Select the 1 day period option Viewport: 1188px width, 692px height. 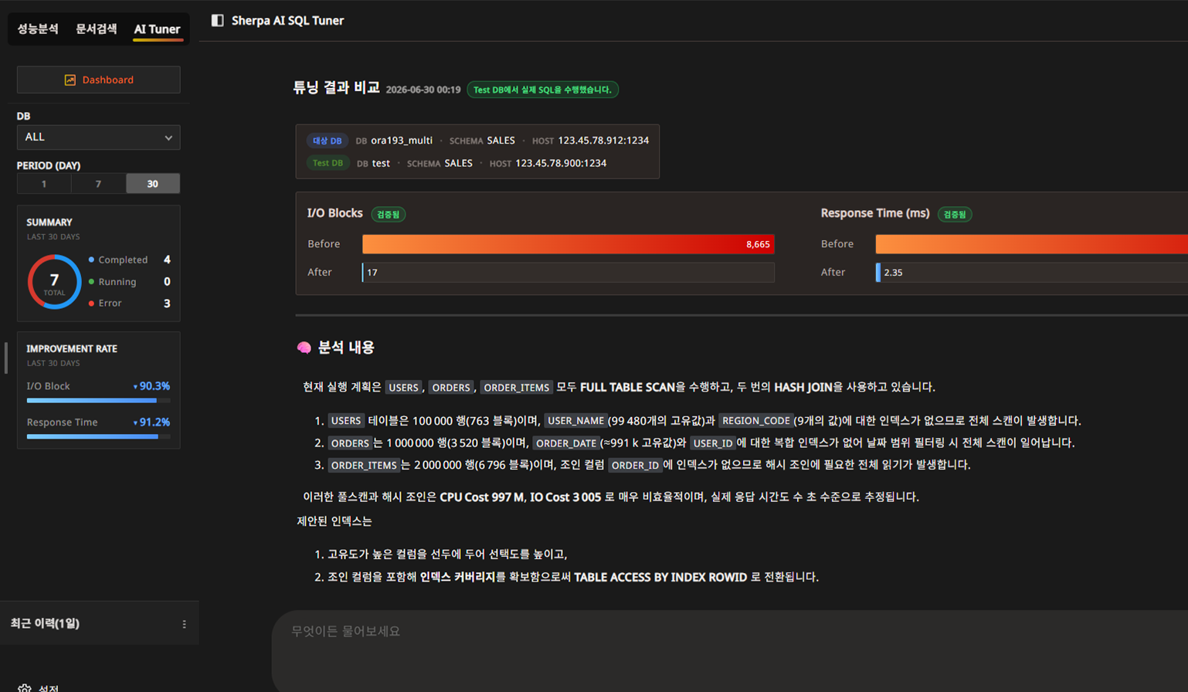(x=44, y=184)
